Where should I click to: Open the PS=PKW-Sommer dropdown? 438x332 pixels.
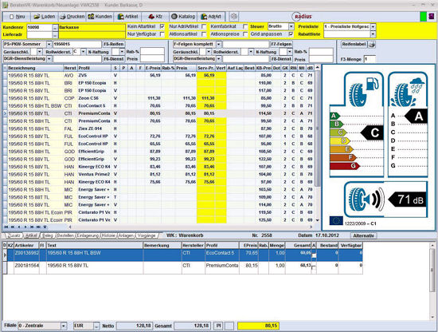(49, 44)
